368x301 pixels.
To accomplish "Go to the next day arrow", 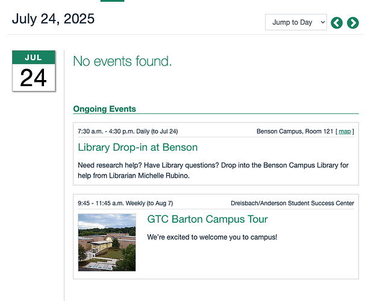I will tap(353, 23).
